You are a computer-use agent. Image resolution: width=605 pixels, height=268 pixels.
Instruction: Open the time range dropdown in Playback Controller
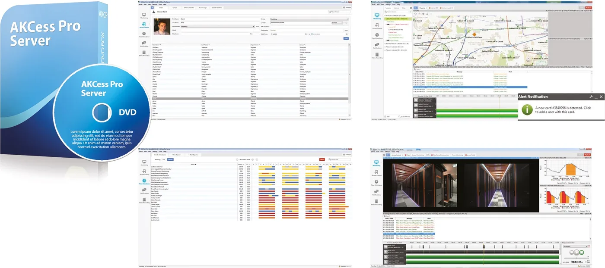(575, 246)
